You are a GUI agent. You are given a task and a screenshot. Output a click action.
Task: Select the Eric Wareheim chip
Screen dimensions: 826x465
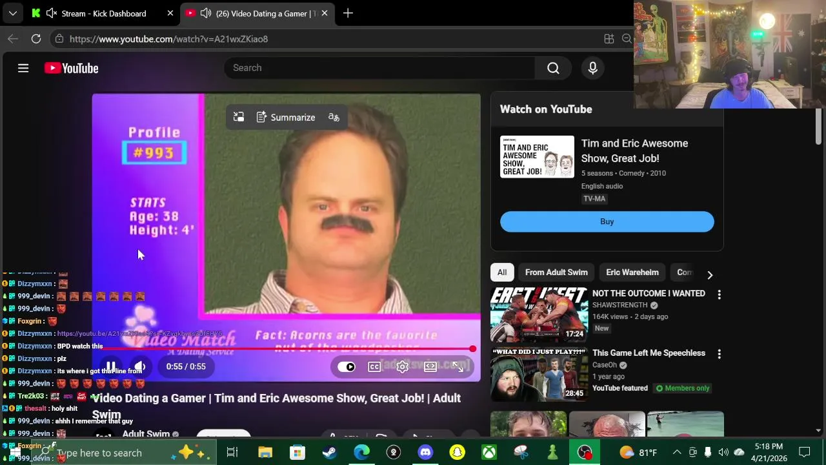(632, 273)
